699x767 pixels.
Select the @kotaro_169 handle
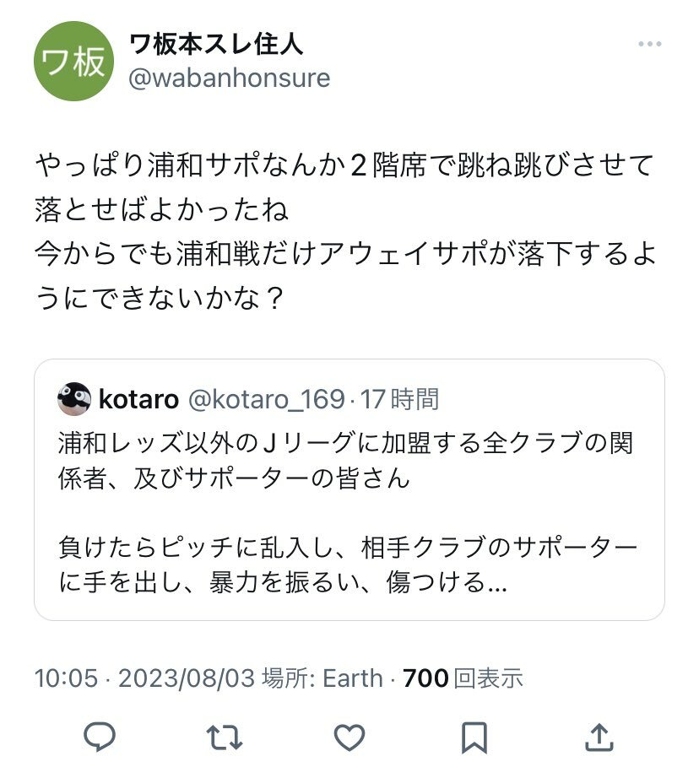(266, 399)
